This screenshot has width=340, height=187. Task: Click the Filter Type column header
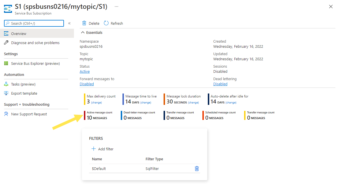pyautogui.click(x=154, y=159)
